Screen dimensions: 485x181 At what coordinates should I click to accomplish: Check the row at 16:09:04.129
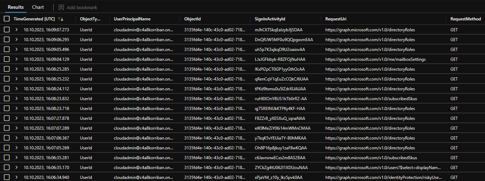point(7,59)
